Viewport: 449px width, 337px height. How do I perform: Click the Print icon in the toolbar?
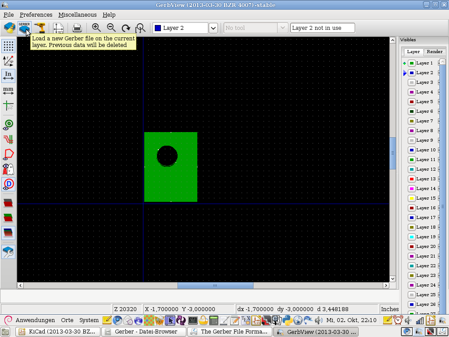(x=77, y=28)
